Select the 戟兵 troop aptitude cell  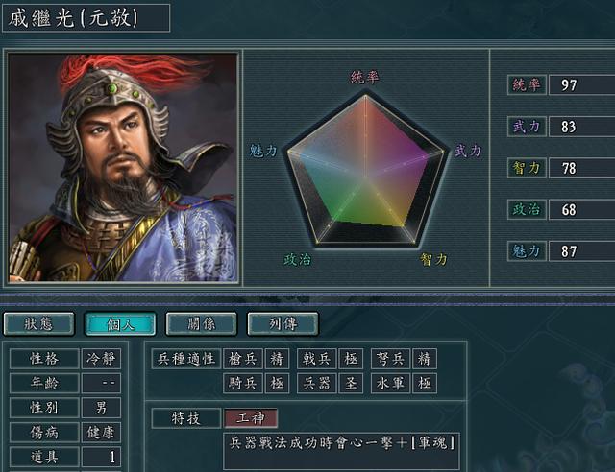pyautogui.click(x=316, y=359)
